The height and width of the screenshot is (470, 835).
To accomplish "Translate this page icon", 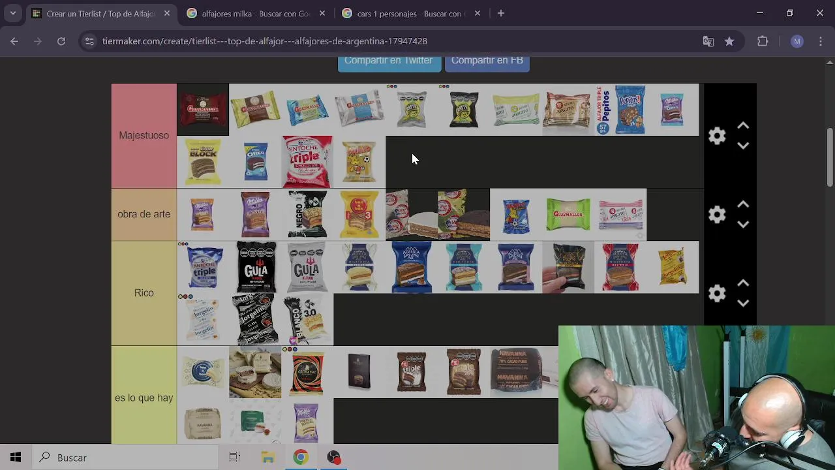I will pos(708,41).
